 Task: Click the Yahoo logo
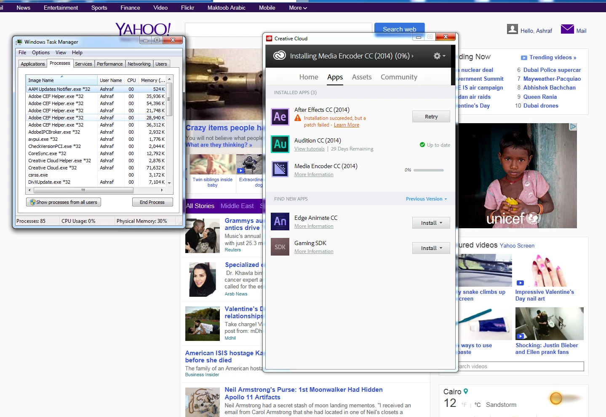[x=143, y=29]
